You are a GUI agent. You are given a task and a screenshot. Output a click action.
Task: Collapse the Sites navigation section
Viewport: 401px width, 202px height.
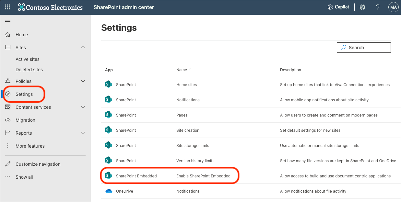(83, 47)
